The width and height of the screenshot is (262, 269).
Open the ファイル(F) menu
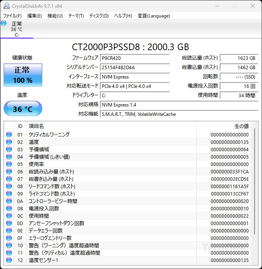click(12, 16)
